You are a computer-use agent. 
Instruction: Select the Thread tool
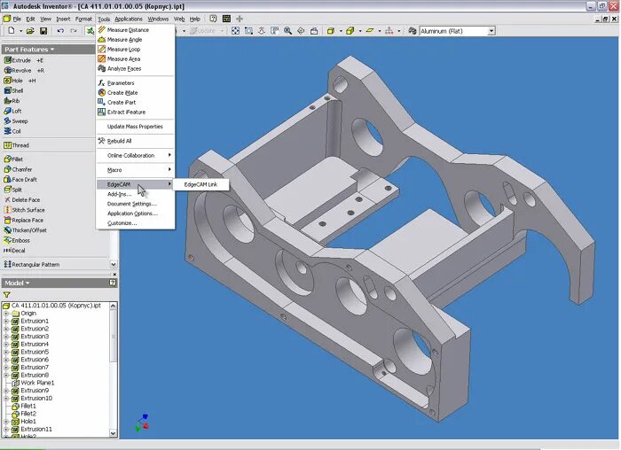[16, 145]
